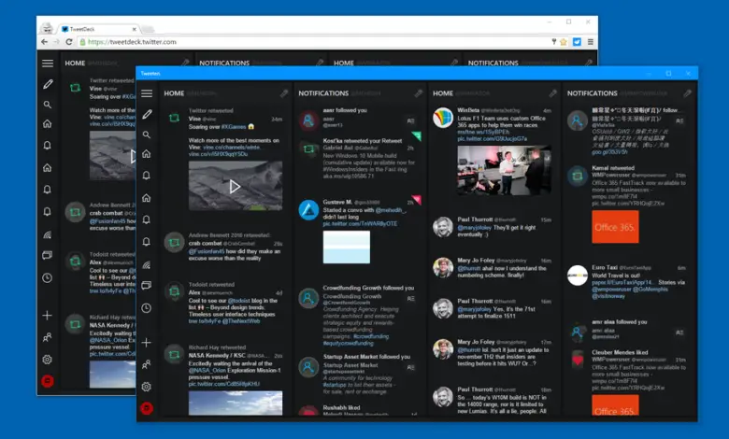The image size is (729, 439).
Task: Open Messages icon in Chrome TweetDeck sidebar
Action: pos(48,255)
